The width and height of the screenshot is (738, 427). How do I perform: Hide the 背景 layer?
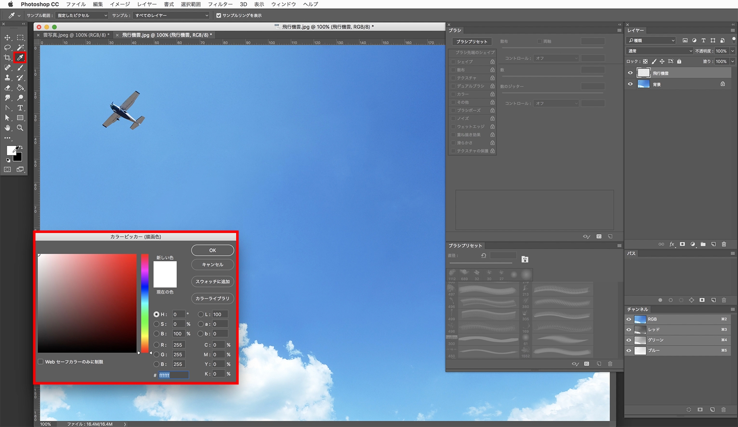pyautogui.click(x=630, y=84)
